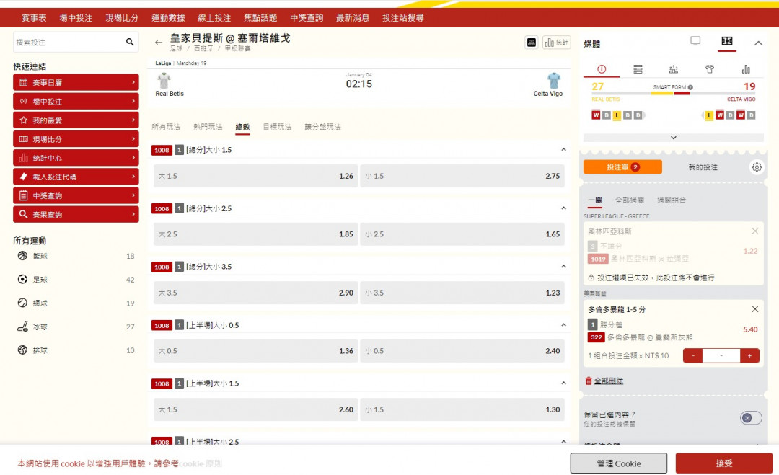The height and width of the screenshot is (475, 779).
Task: Open 中獎查詢 quick link in sidebar
Action: 76,195
